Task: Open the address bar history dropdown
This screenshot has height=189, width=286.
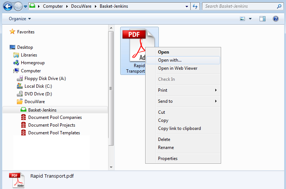Action: [187, 7]
